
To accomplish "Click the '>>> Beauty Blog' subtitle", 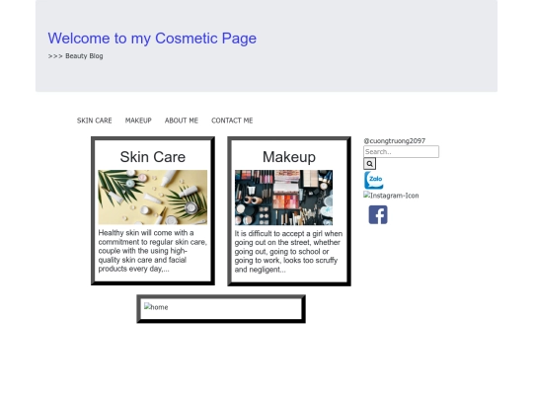I will pos(75,55).
